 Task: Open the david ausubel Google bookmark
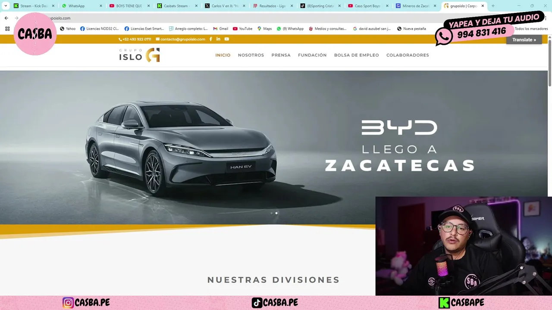click(372, 29)
